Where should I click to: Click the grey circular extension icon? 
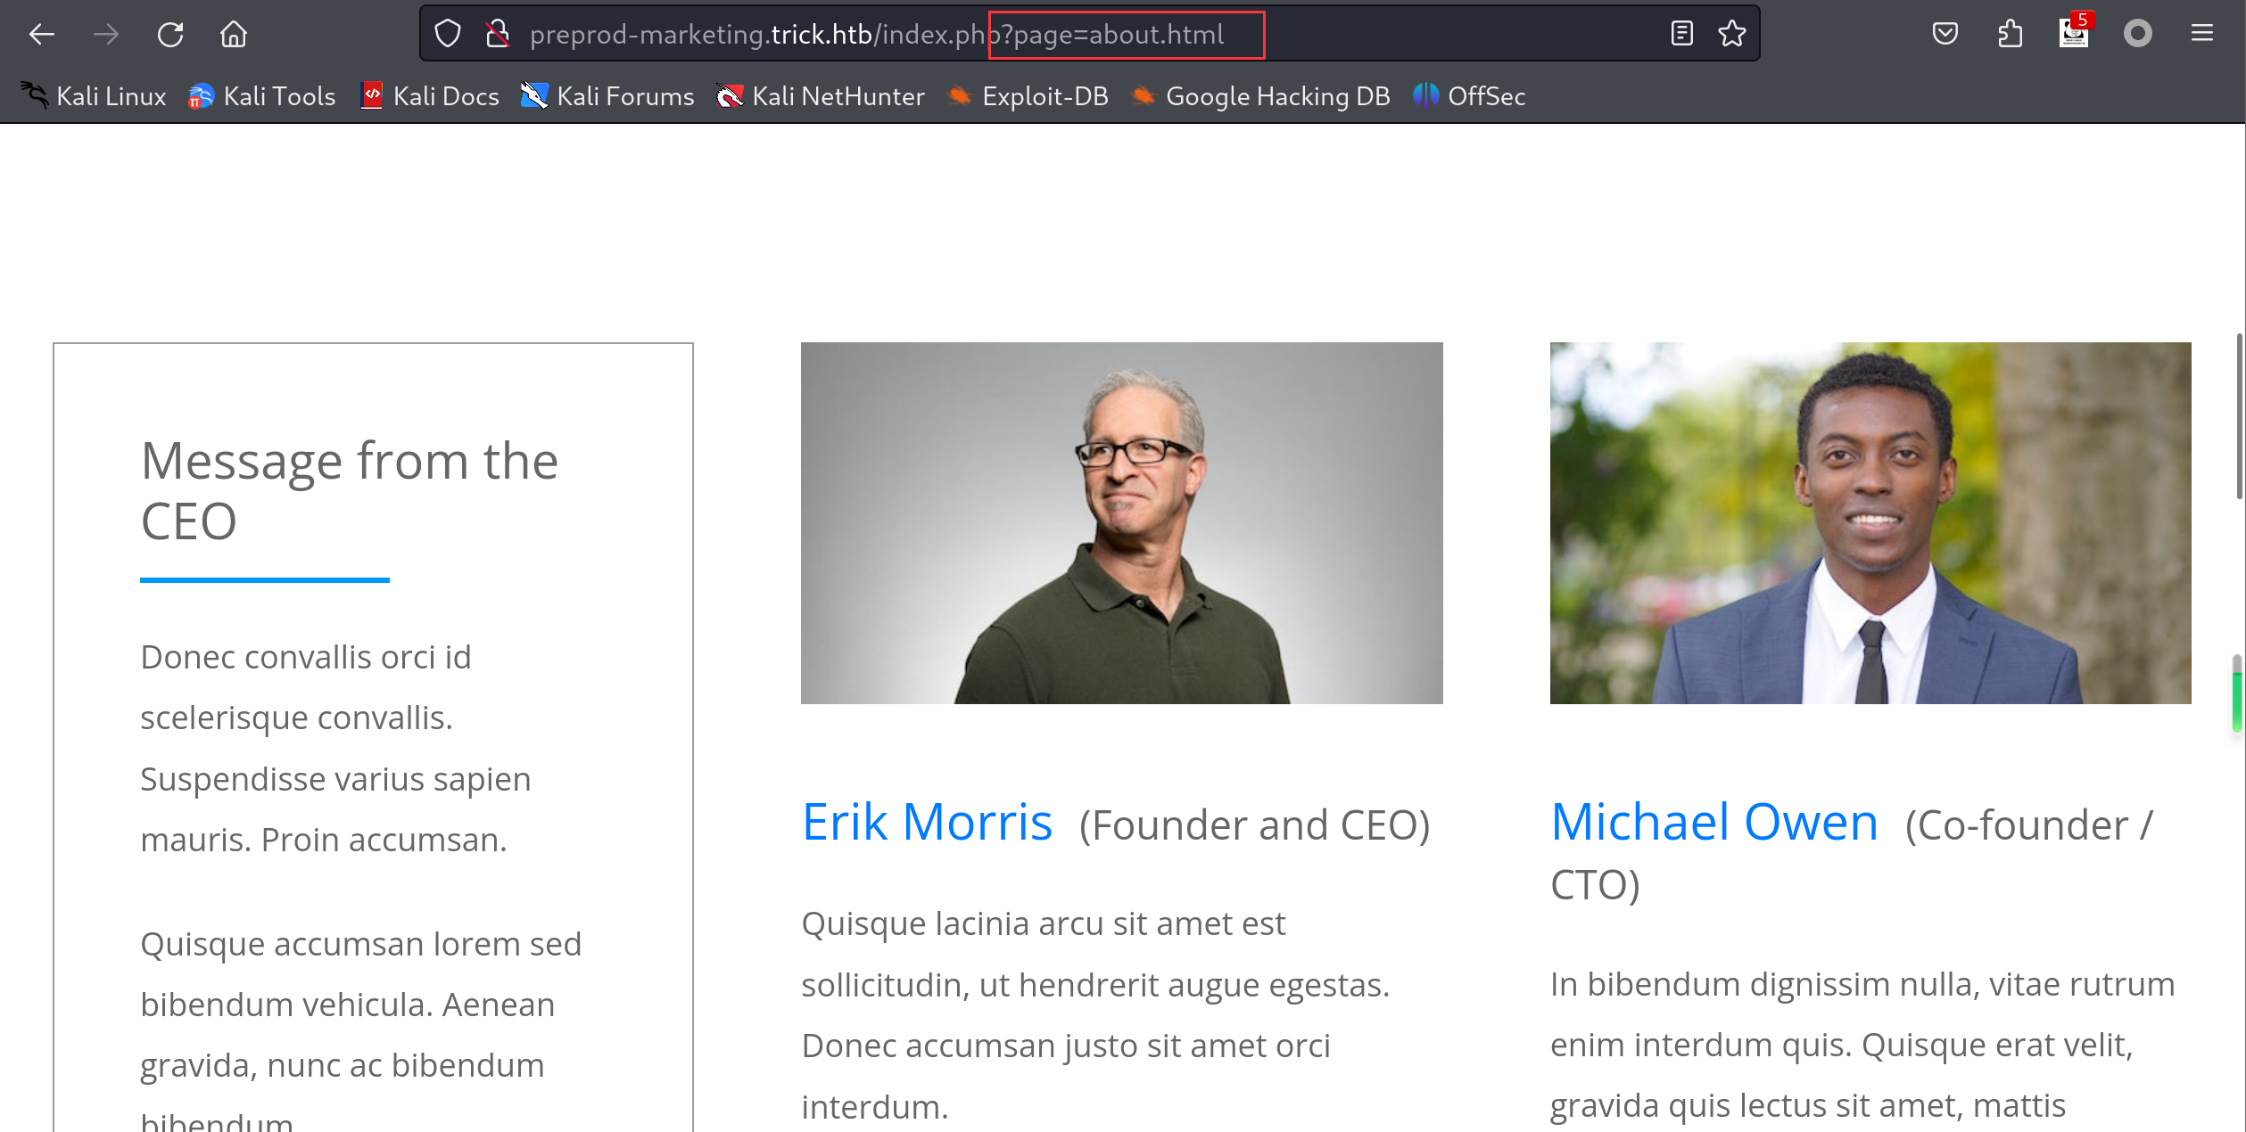(x=2137, y=34)
